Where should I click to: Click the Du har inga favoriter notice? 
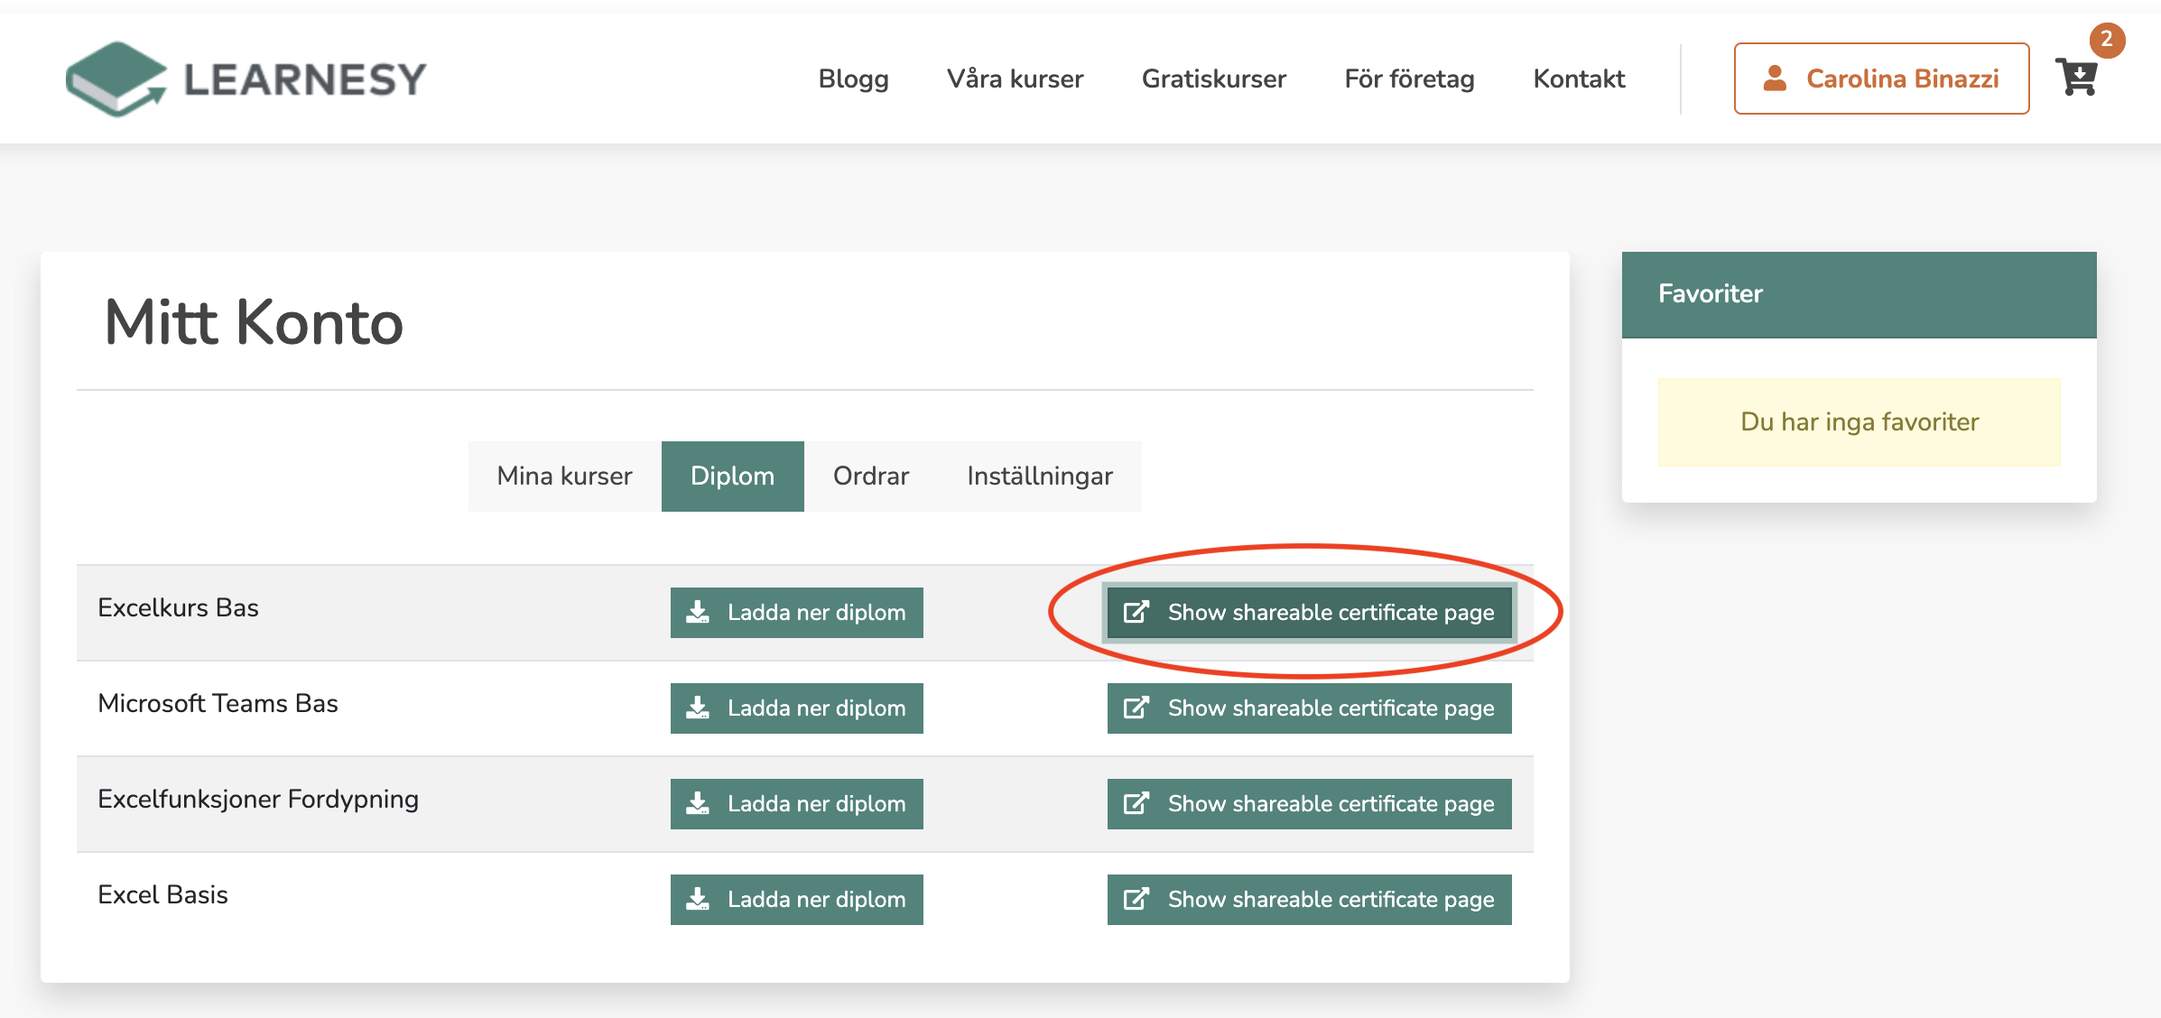(1859, 422)
